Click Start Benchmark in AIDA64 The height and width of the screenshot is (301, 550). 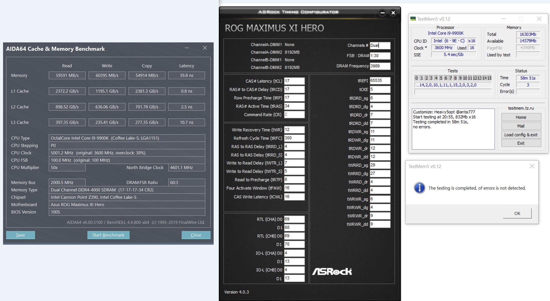click(108, 235)
